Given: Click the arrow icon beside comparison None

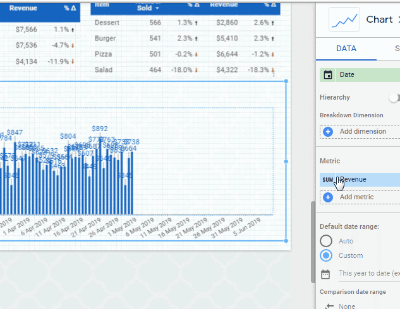Looking at the screenshot, I should (327, 306).
